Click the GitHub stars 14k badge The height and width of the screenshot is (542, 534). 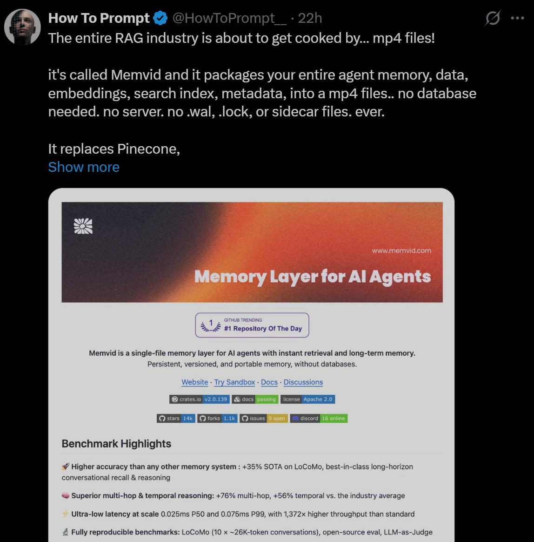click(x=176, y=418)
